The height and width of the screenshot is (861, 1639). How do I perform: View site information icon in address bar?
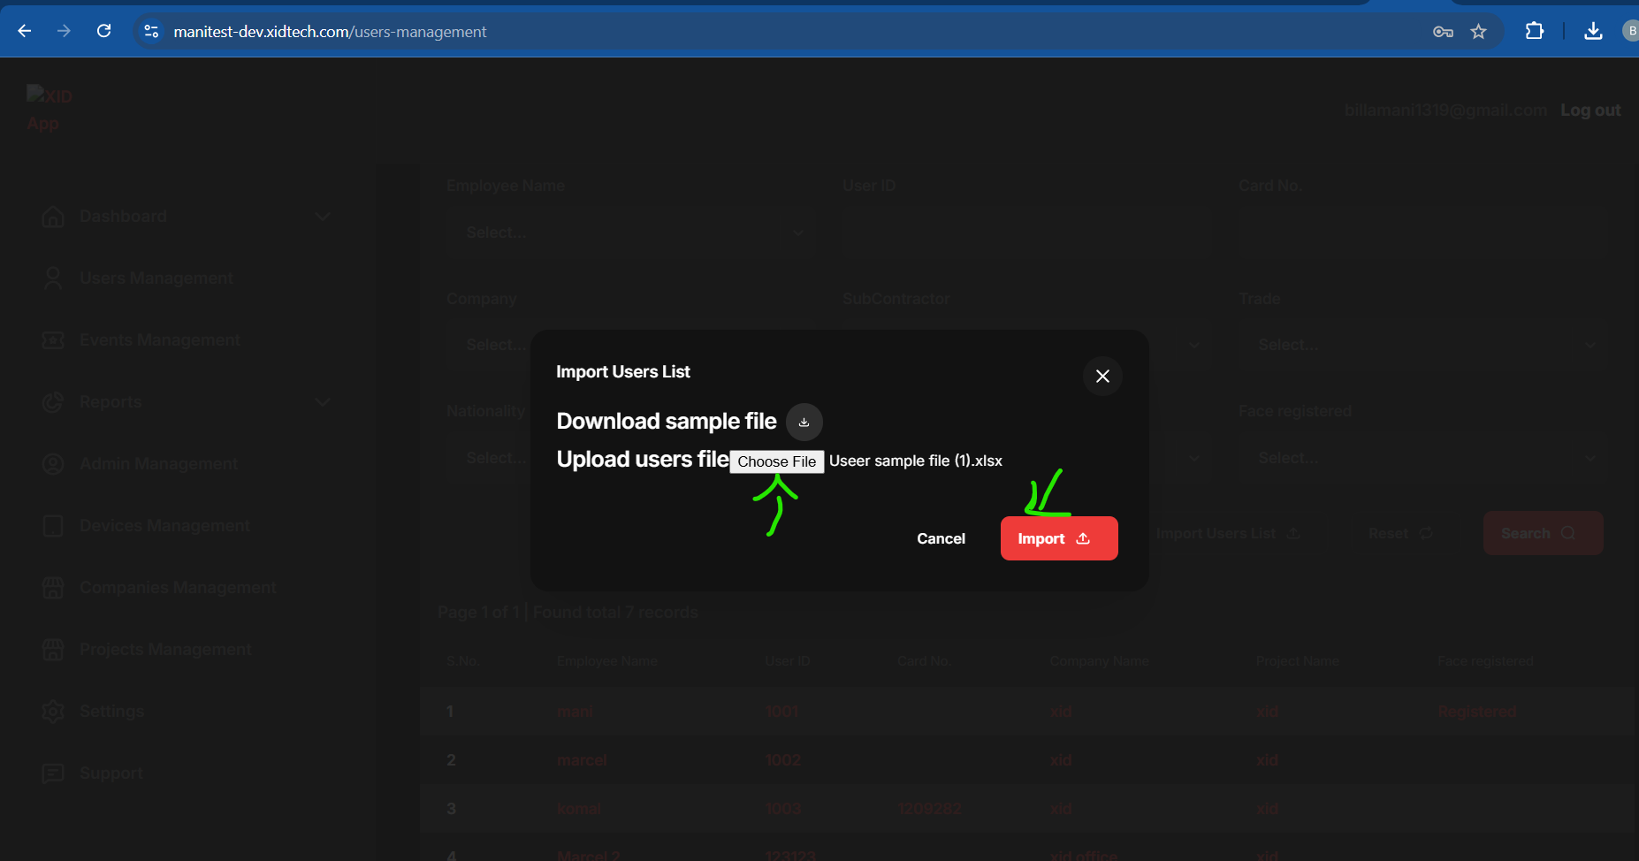pos(151,31)
